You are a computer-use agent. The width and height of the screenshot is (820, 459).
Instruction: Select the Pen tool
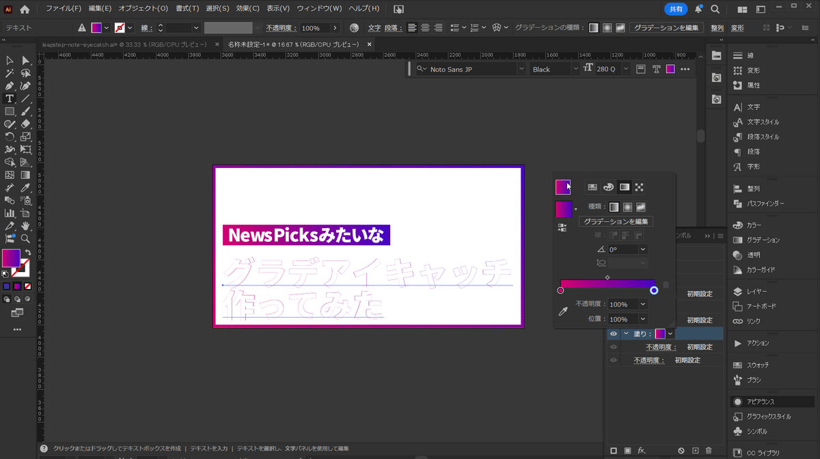coord(10,86)
